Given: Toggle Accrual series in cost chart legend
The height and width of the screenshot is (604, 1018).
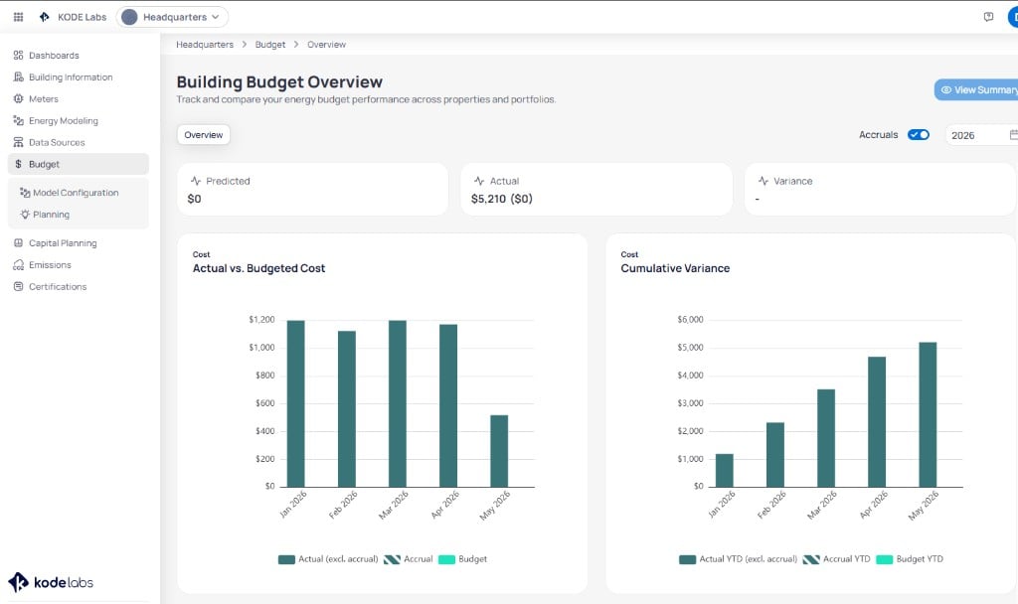Looking at the screenshot, I should pos(409,559).
